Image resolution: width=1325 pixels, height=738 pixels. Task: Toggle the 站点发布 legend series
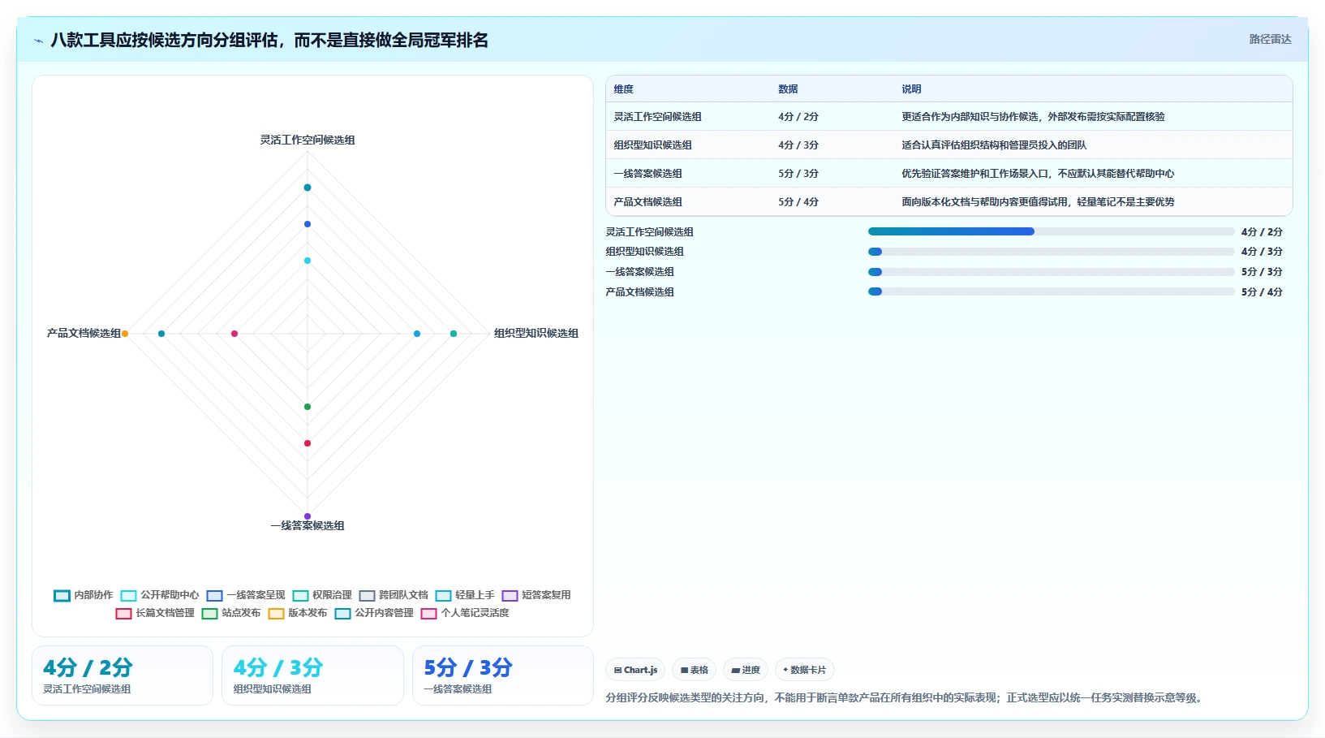[231, 613]
